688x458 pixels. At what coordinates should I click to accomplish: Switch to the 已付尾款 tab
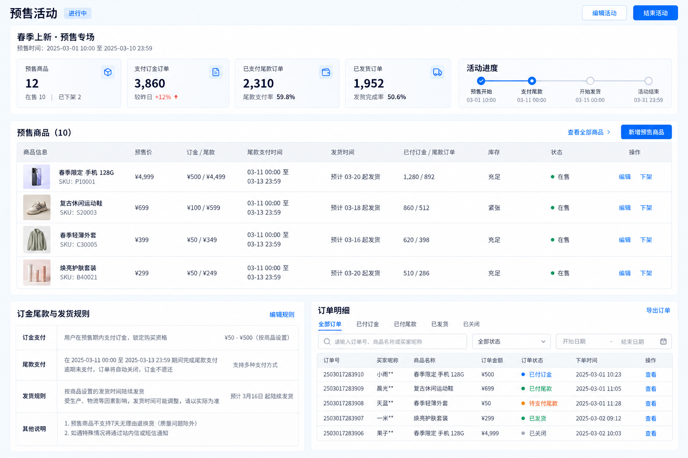pos(405,324)
